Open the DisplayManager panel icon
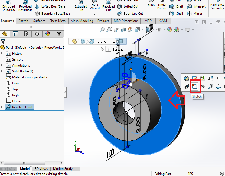 (48, 34)
